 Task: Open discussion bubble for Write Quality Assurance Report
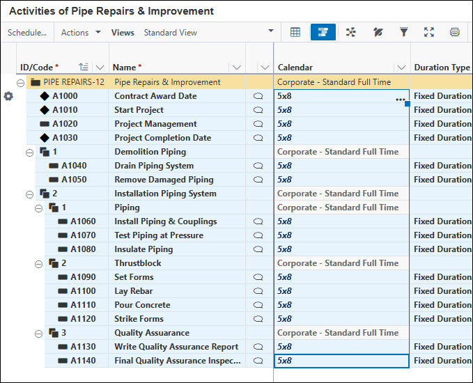click(x=258, y=347)
